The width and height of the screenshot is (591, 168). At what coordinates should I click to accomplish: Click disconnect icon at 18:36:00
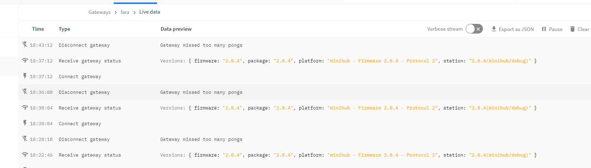coord(25,92)
